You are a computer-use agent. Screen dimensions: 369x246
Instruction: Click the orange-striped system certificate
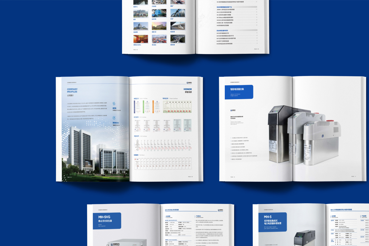[x=153, y=107]
